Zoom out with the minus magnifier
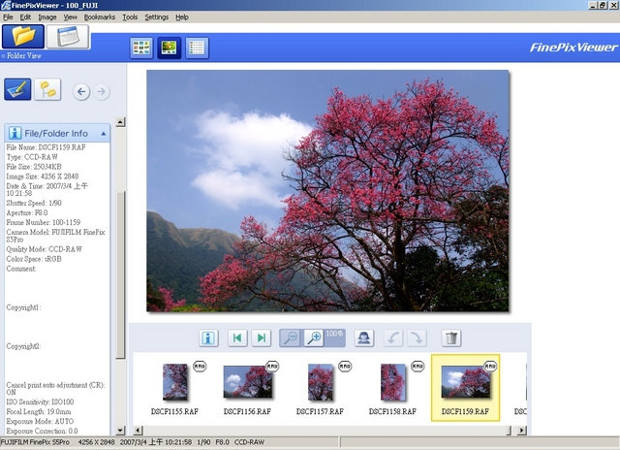The width and height of the screenshot is (620, 450). pyautogui.click(x=291, y=338)
